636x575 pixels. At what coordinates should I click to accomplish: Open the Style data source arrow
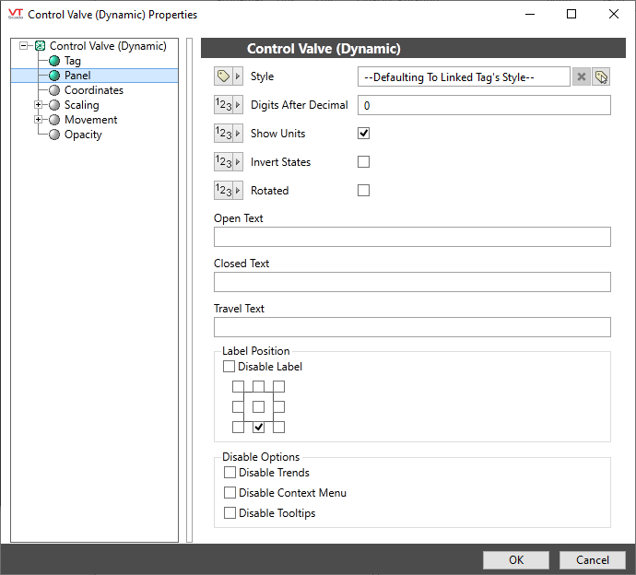tap(238, 76)
